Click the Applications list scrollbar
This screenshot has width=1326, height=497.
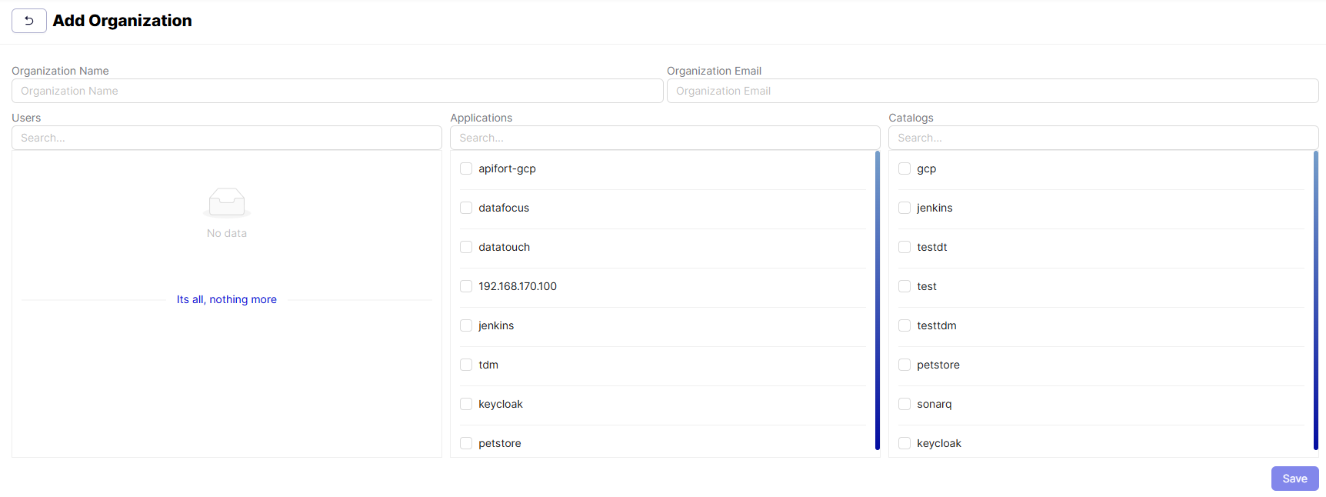(x=878, y=300)
